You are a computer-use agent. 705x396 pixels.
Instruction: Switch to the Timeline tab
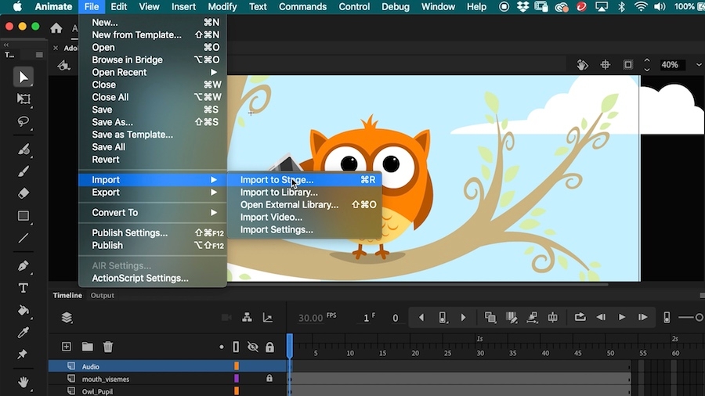[67, 295]
